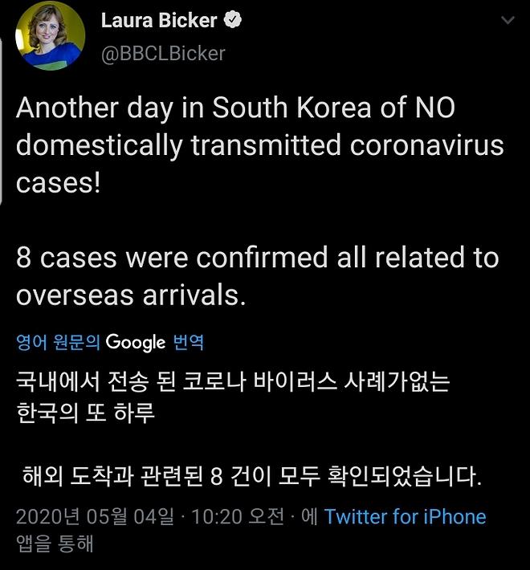Click the 'overseas arrivals.' text
The height and width of the screenshot is (570, 530).
(x=130, y=295)
